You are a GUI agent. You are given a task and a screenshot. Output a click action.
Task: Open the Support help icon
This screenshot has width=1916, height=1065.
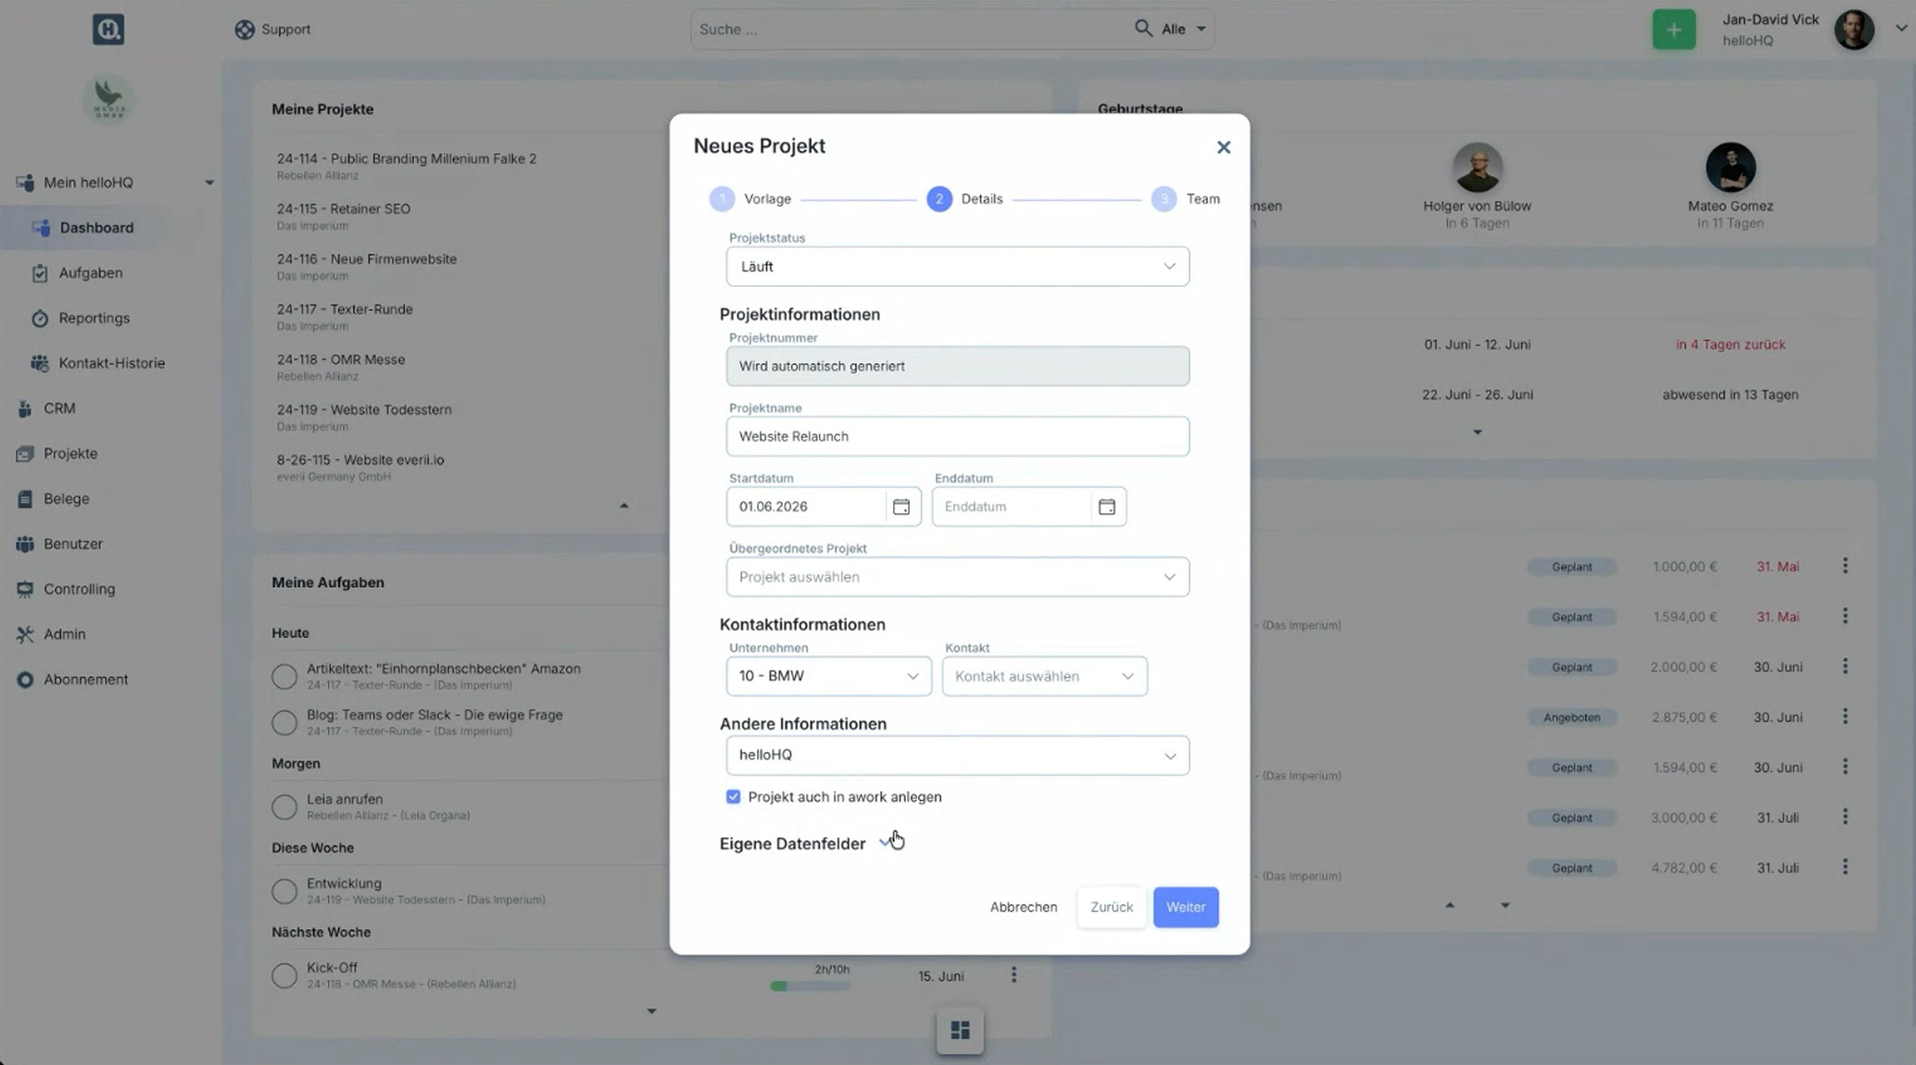[x=245, y=30]
